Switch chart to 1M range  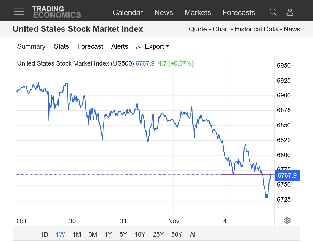click(77, 234)
